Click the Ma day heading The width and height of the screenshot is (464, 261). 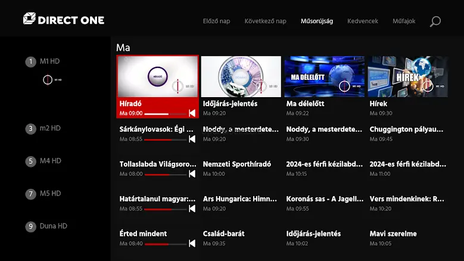(x=123, y=48)
